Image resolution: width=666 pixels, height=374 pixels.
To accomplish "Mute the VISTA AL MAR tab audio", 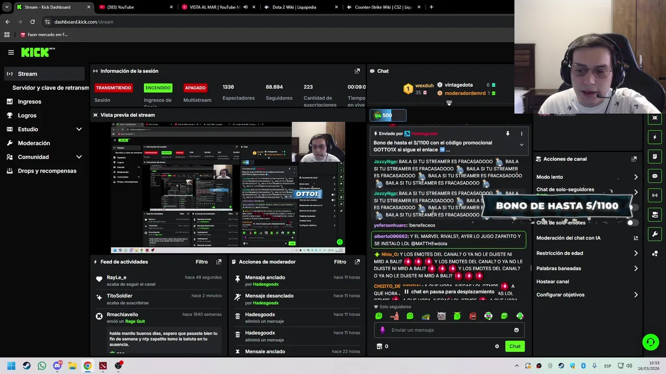I will click(246, 7).
